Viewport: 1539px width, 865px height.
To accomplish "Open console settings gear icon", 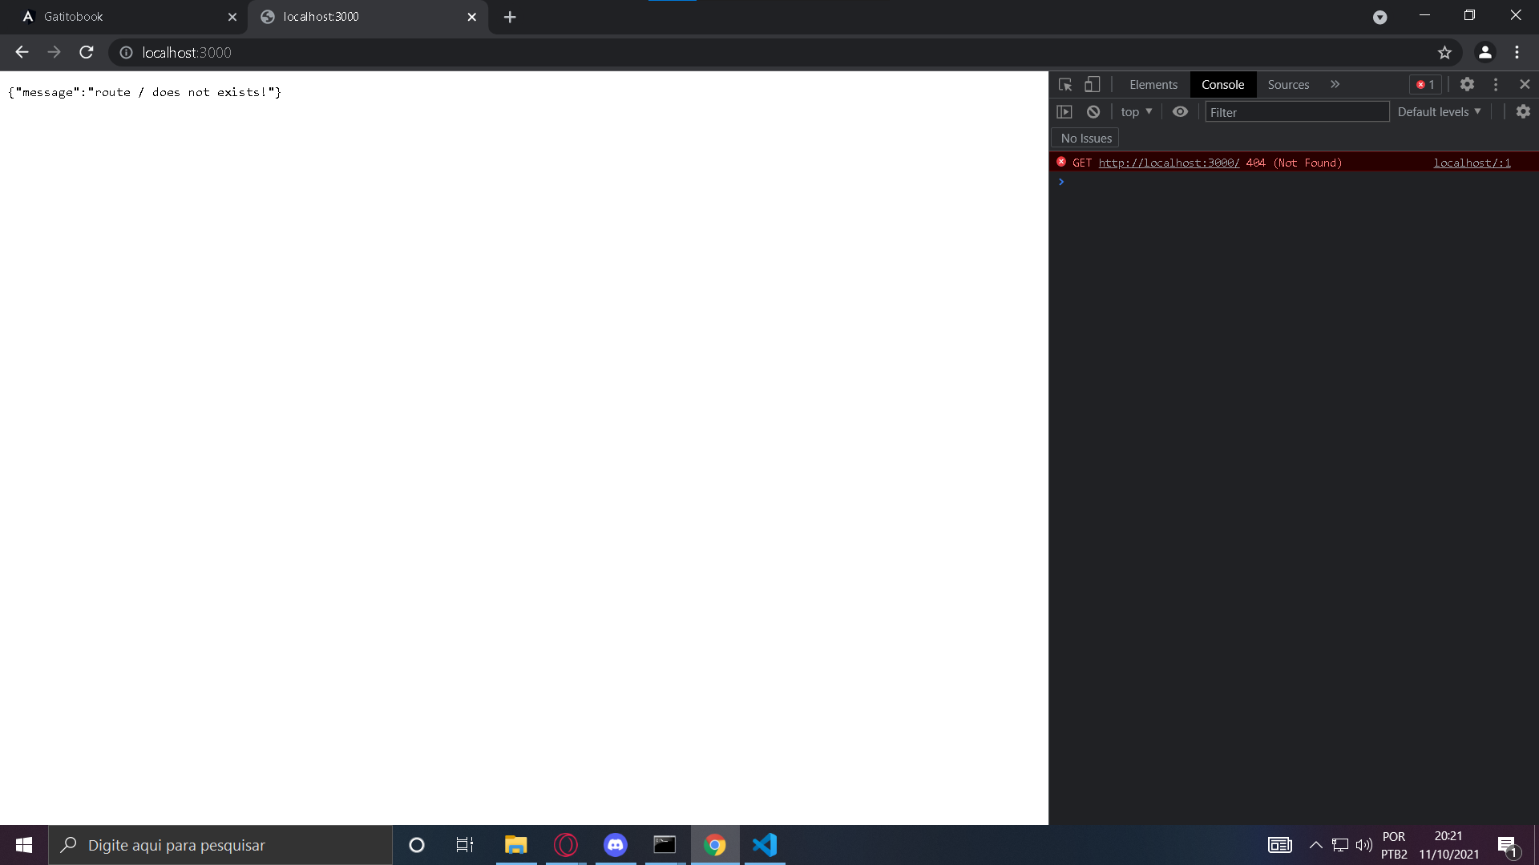I will [x=1523, y=111].
